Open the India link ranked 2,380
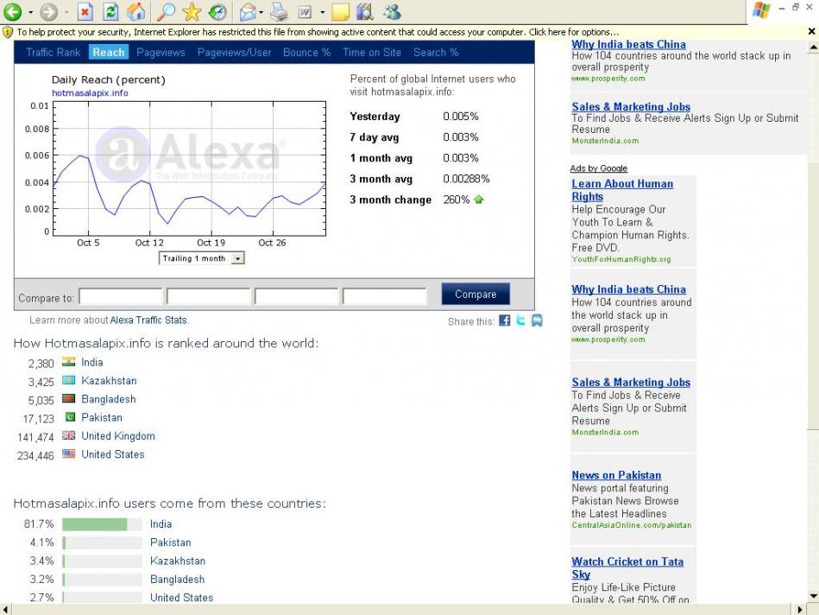Screen dimensions: 819x615 (x=92, y=363)
